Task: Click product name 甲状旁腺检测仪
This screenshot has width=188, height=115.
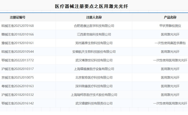Action: (170, 26)
